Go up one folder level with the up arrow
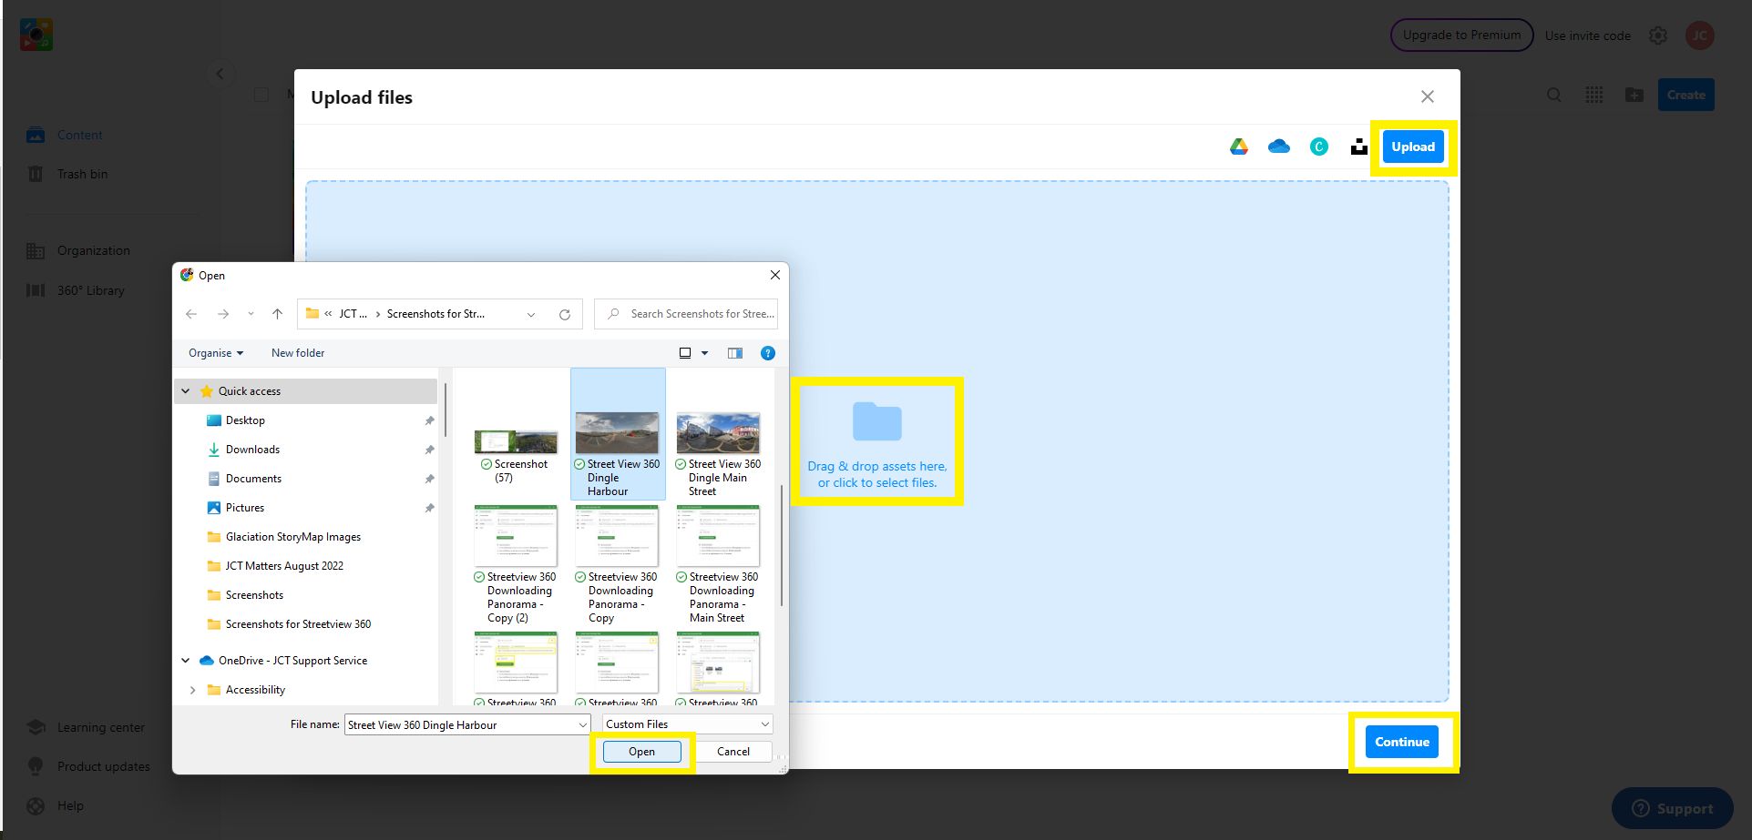1752x840 pixels. (x=277, y=314)
